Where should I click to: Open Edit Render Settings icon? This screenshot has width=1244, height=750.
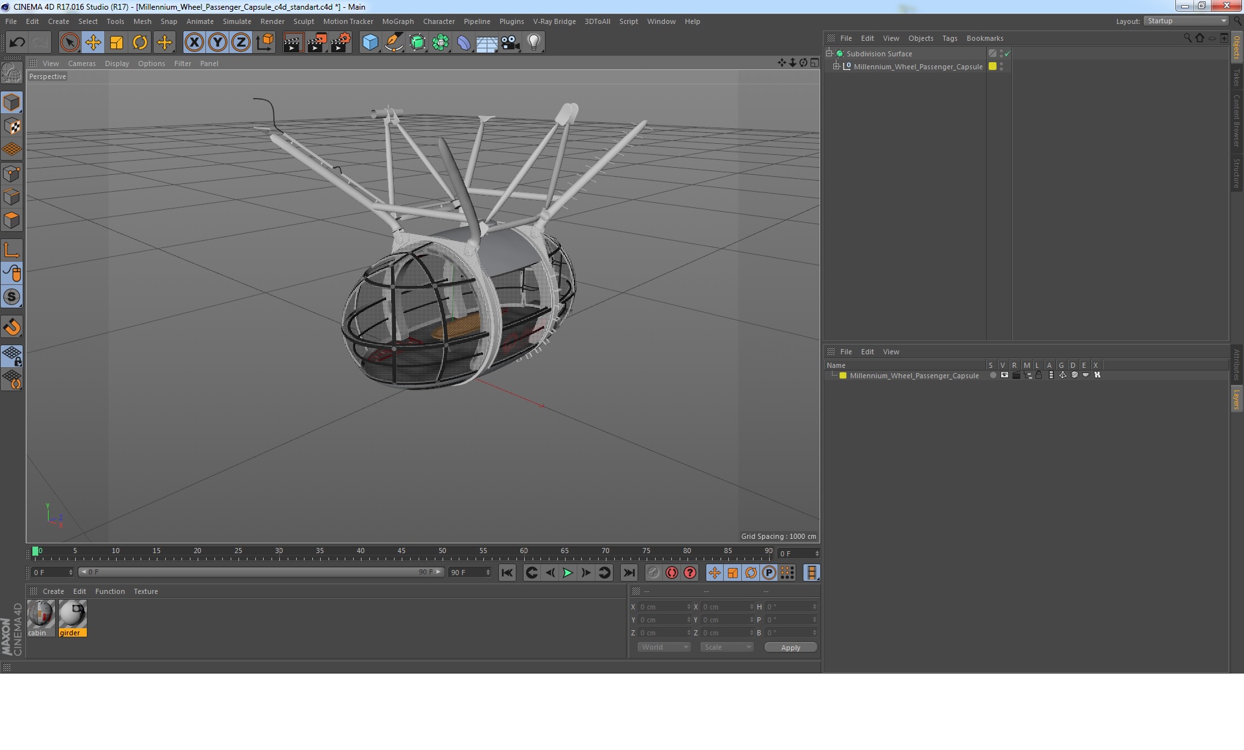(340, 43)
